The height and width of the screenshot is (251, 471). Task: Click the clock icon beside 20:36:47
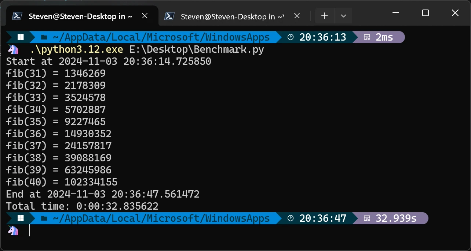point(290,218)
